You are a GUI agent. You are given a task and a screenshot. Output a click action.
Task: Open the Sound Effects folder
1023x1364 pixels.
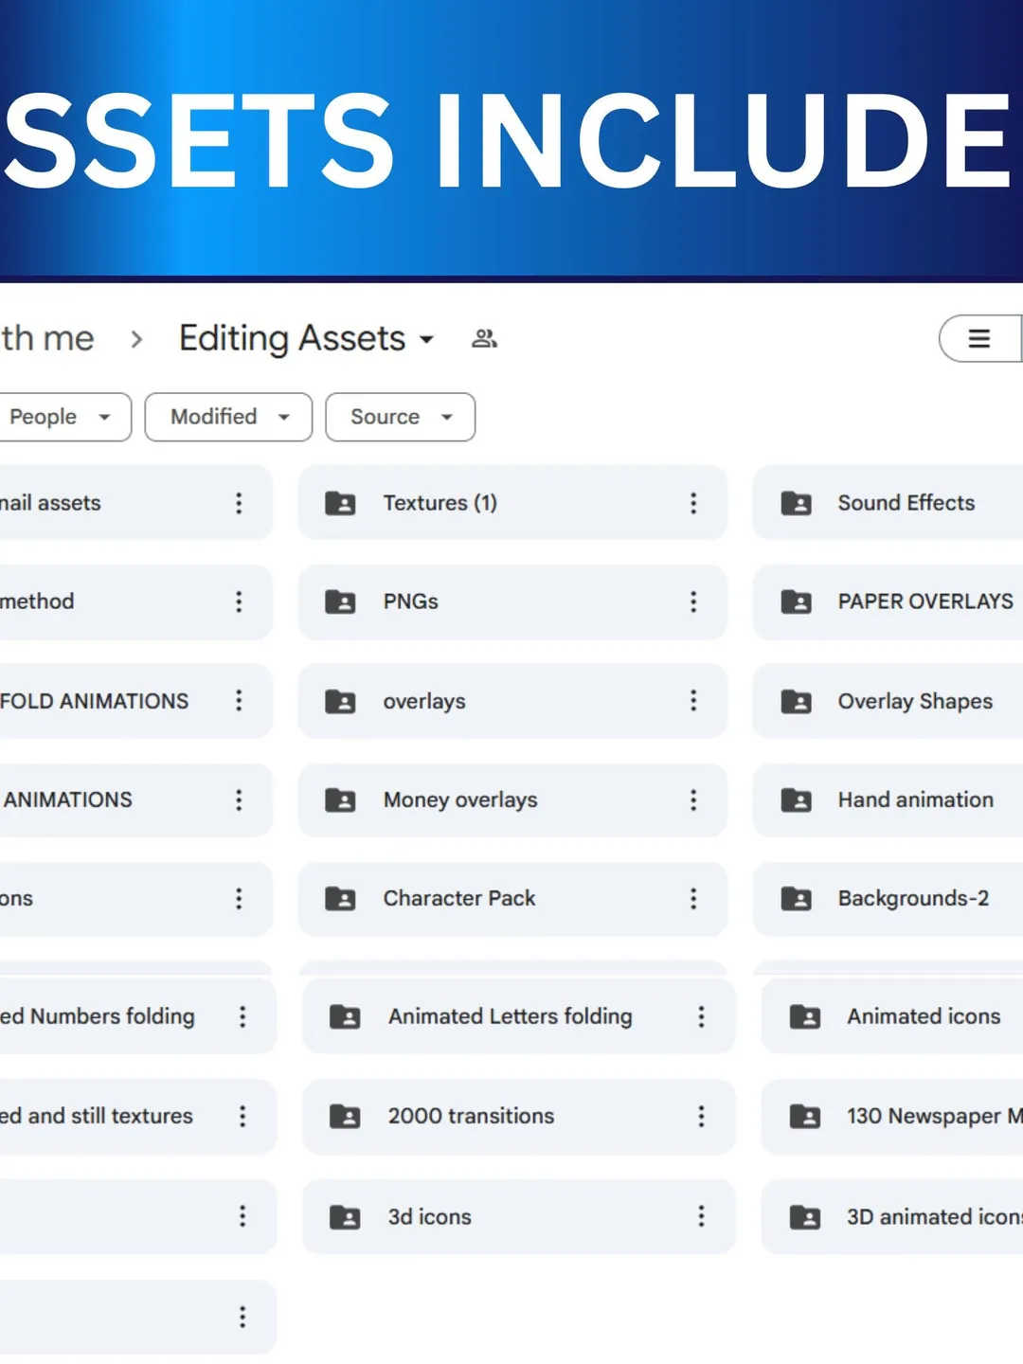click(888, 503)
